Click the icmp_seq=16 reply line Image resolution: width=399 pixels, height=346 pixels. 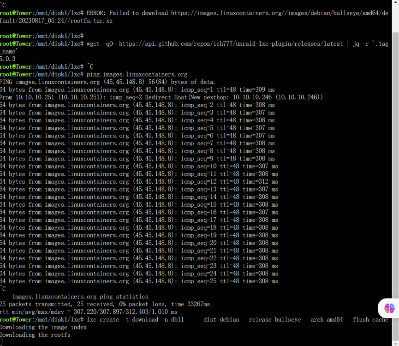[x=139, y=212]
